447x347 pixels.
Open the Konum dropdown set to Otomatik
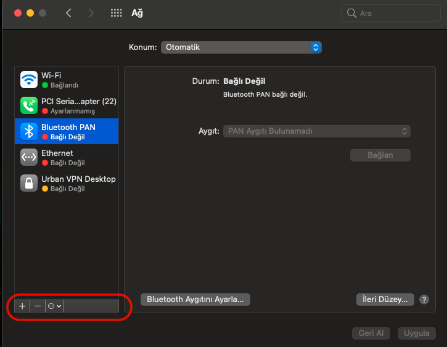click(x=241, y=47)
